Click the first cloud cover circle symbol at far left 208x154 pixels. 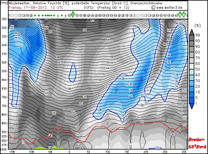tap(10, 15)
